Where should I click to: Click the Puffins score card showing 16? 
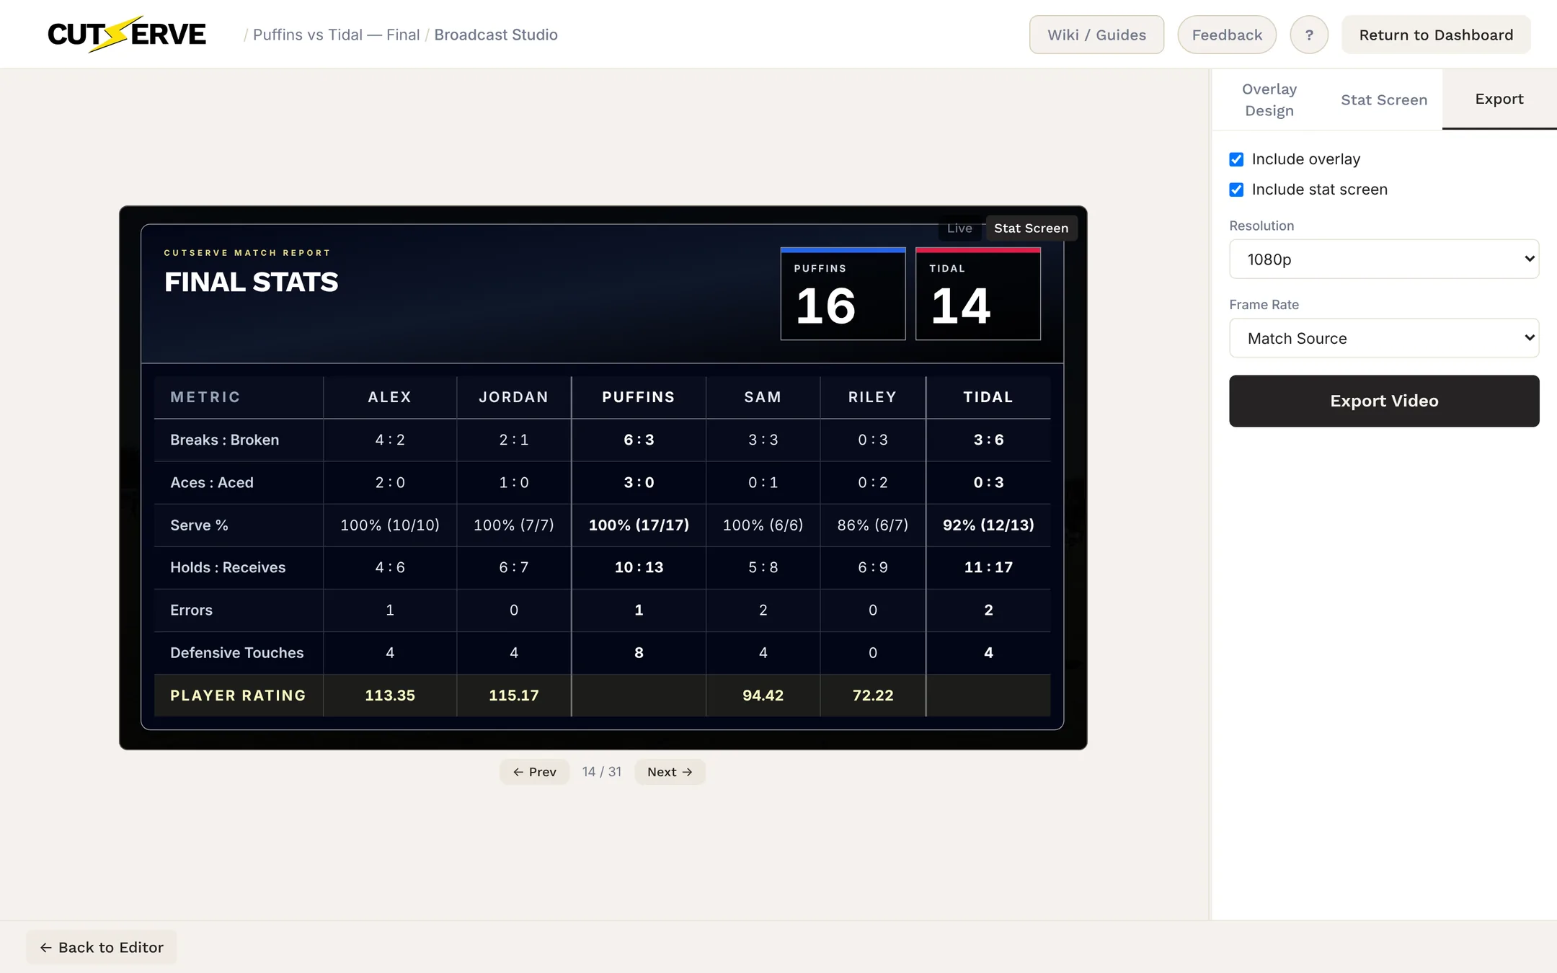coord(843,293)
